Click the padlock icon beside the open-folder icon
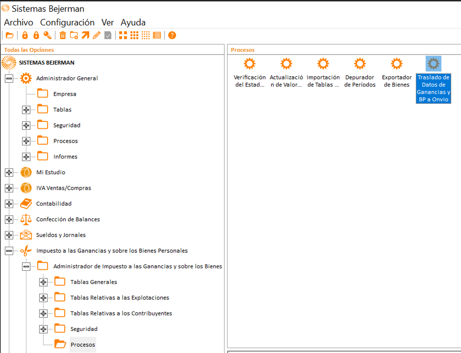The width and height of the screenshot is (461, 353). pyautogui.click(x=25, y=35)
